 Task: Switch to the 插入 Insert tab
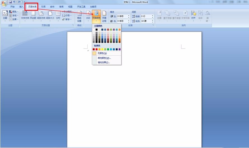click(x=21, y=7)
